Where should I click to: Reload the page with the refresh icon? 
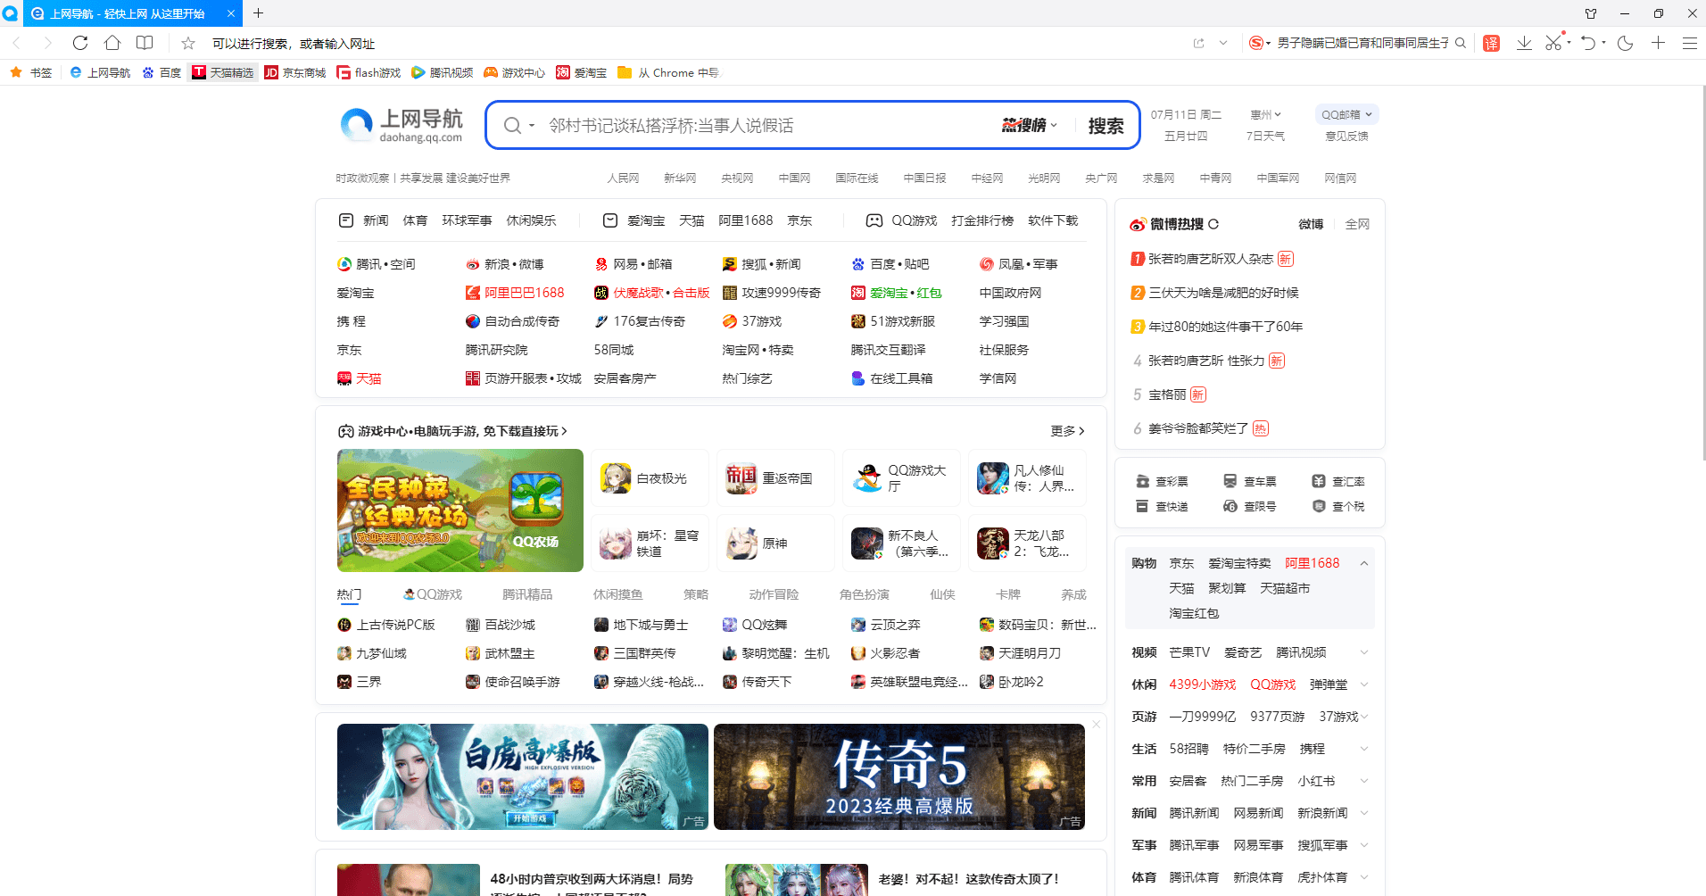pyautogui.click(x=79, y=43)
